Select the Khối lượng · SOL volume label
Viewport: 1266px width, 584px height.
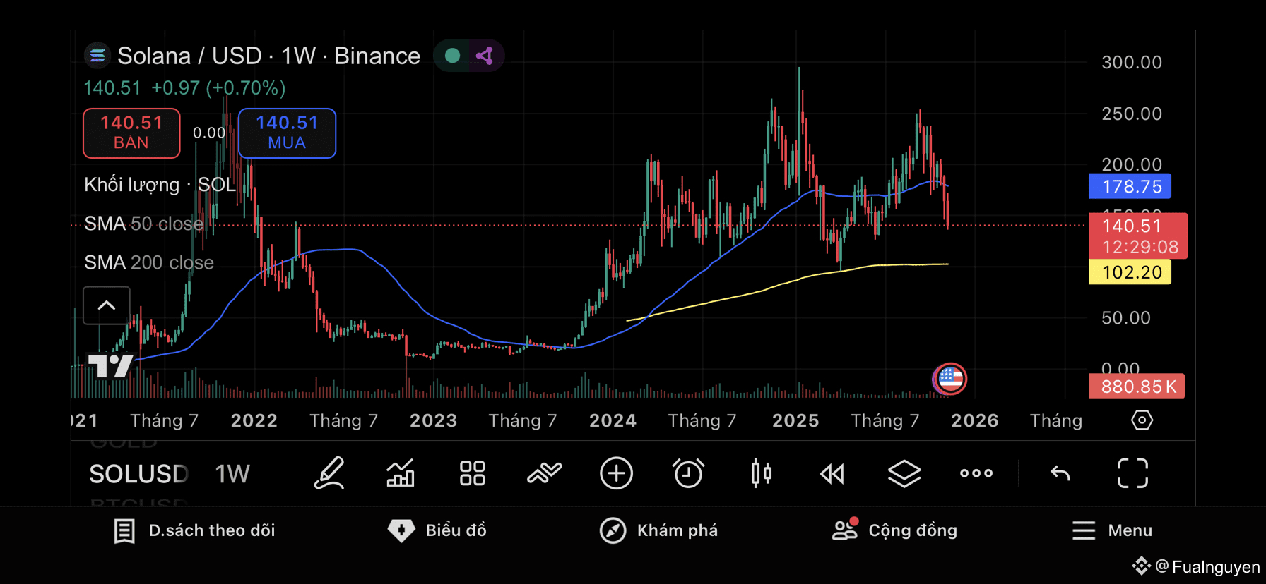pos(160,185)
